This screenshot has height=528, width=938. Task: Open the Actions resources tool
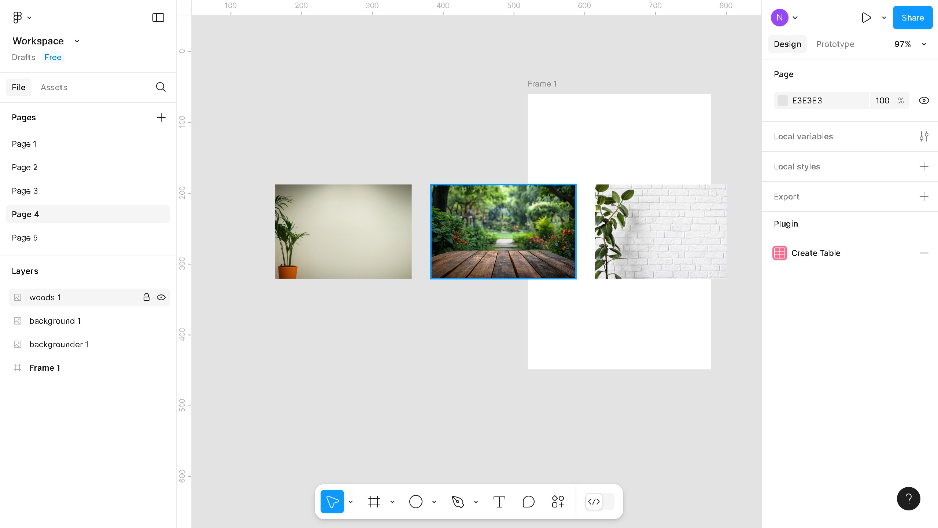coord(558,502)
